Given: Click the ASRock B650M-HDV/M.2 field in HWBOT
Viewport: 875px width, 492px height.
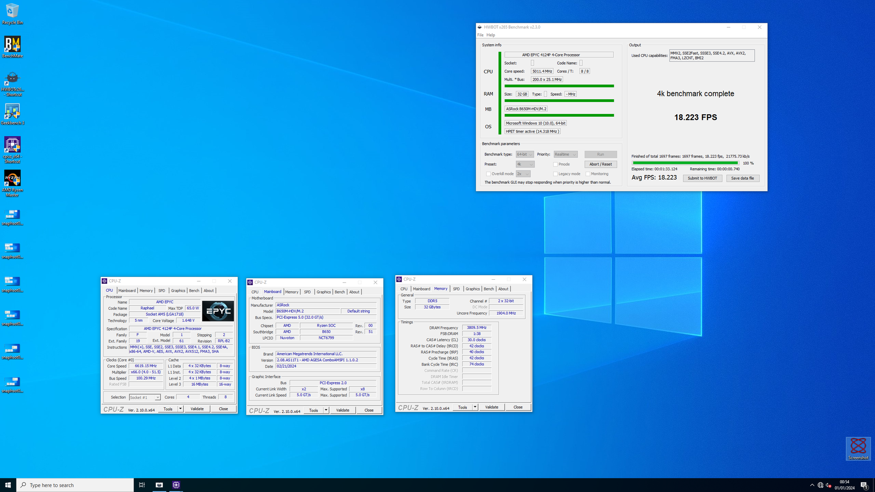Looking at the screenshot, I should [x=526, y=109].
